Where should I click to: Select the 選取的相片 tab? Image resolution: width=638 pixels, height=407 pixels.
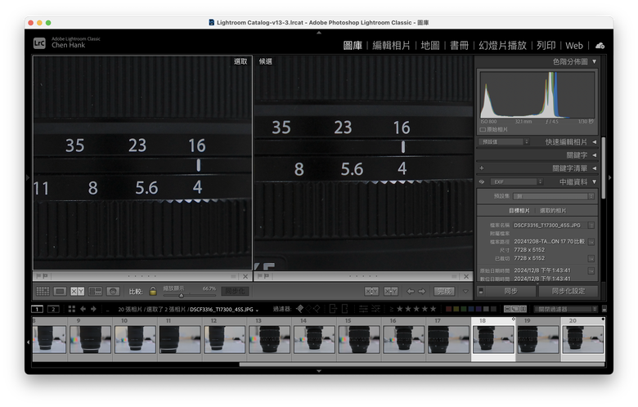(x=553, y=211)
